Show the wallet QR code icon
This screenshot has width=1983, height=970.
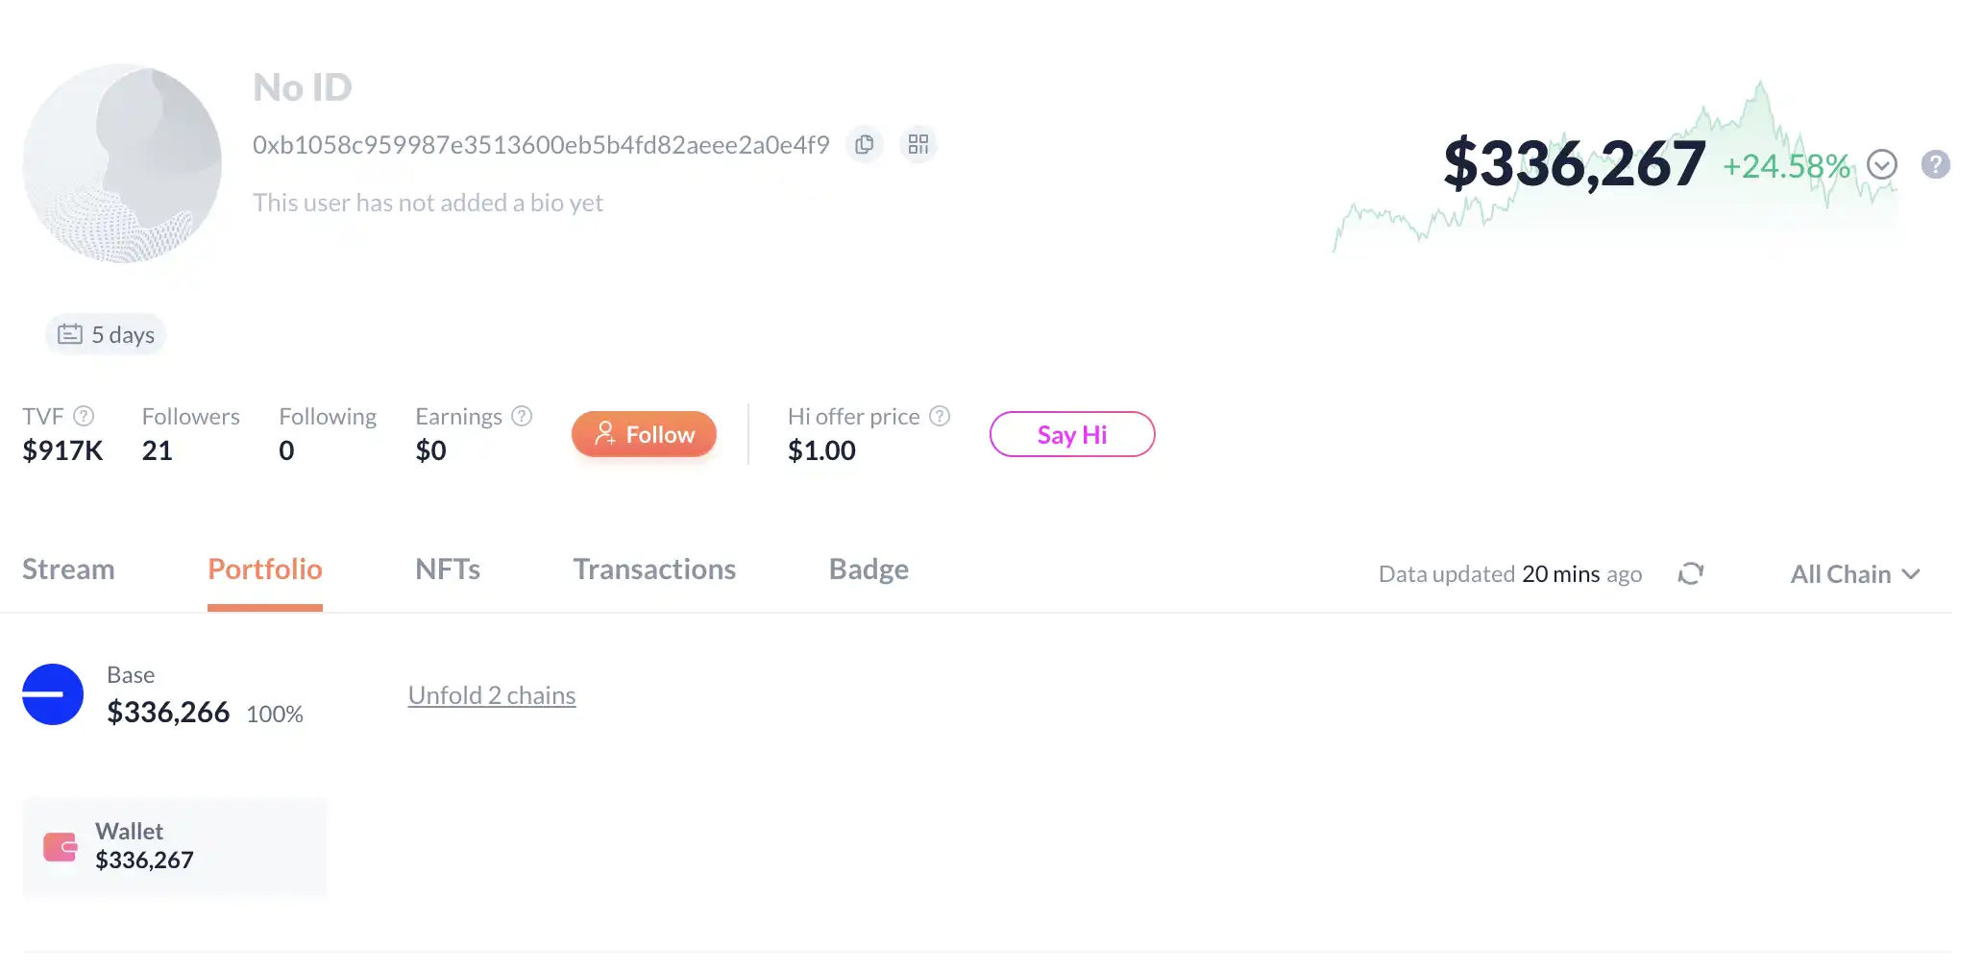(918, 144)
